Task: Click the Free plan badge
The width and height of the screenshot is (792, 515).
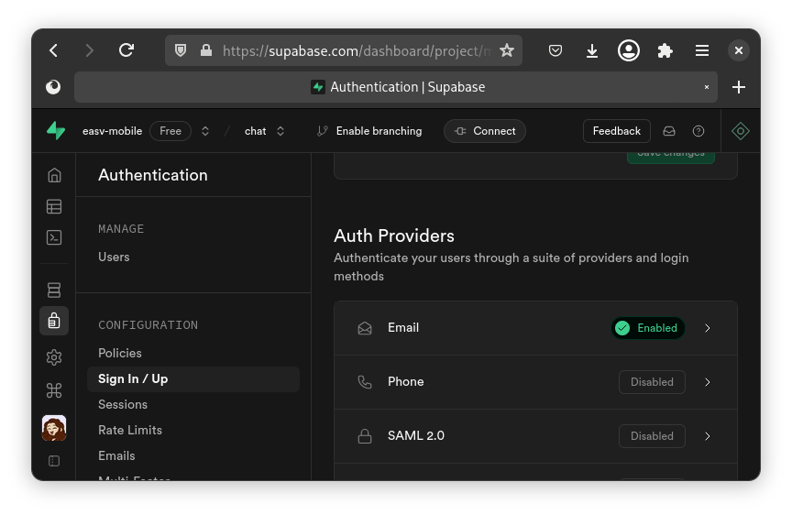Action: (x=170, y=131)
